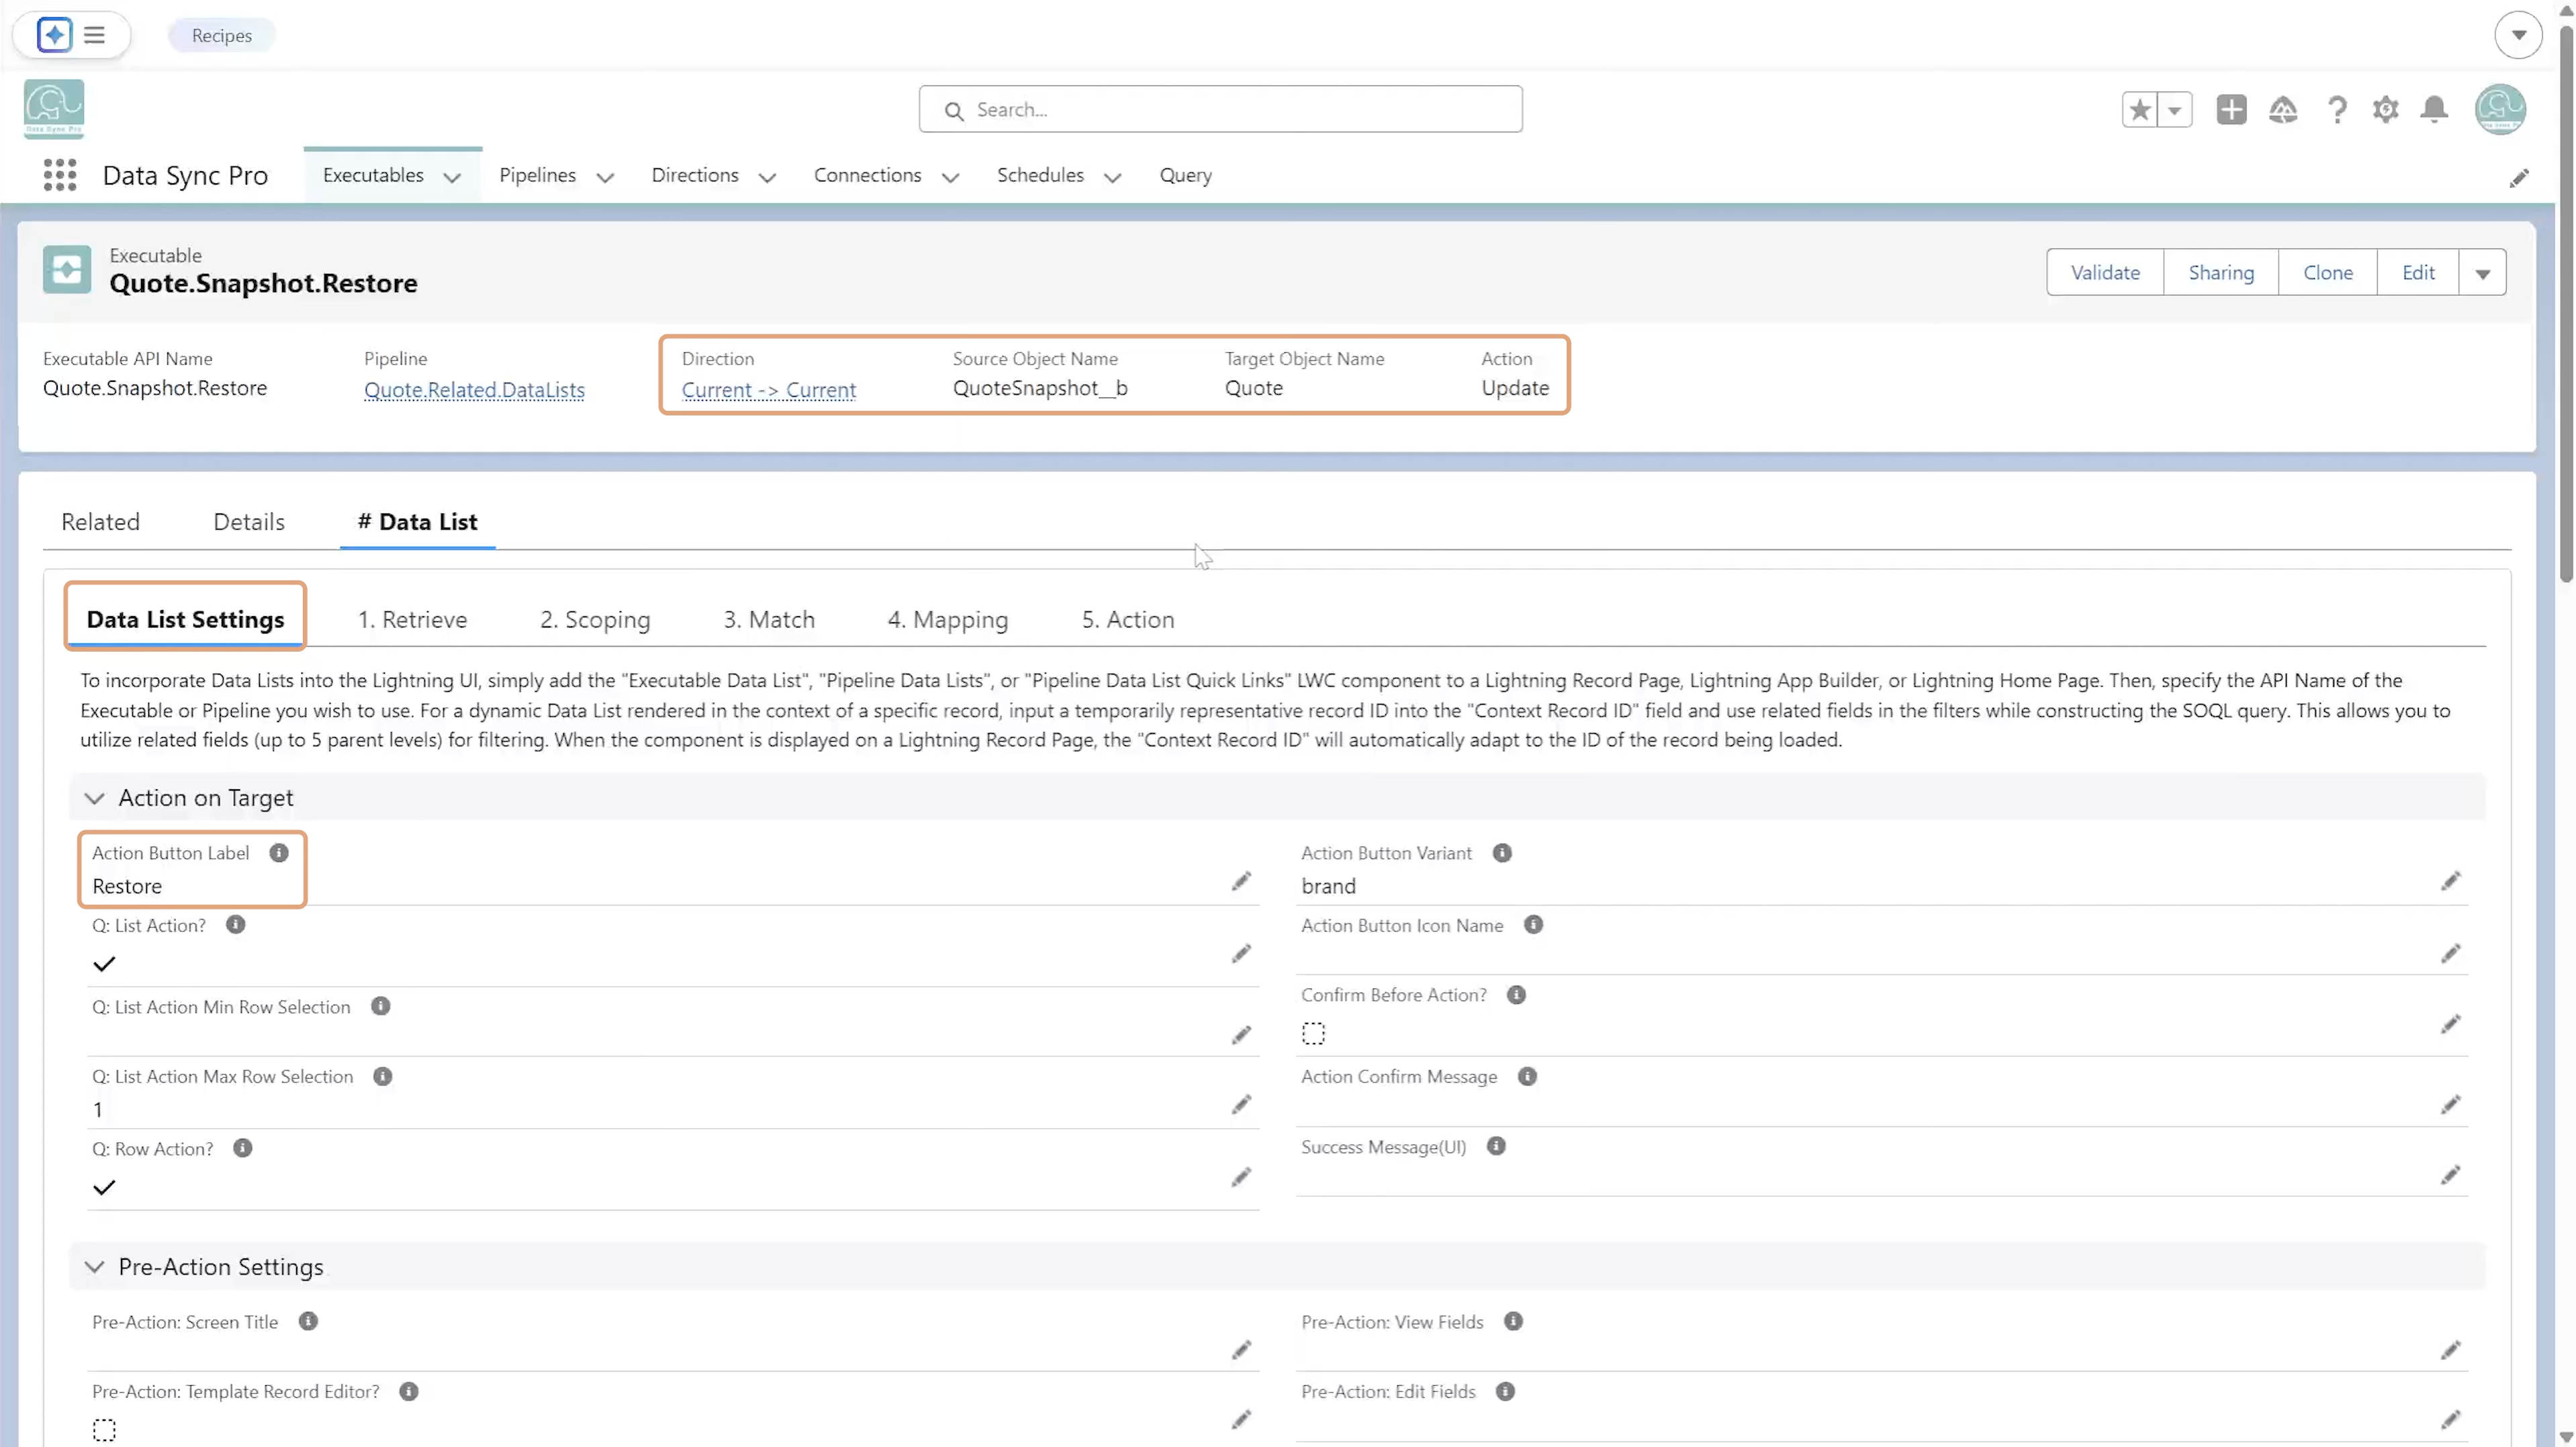2576x1447 pixels.
Task: Collapse the Pre-Action Settings section
Action: tap(94, 1267)
